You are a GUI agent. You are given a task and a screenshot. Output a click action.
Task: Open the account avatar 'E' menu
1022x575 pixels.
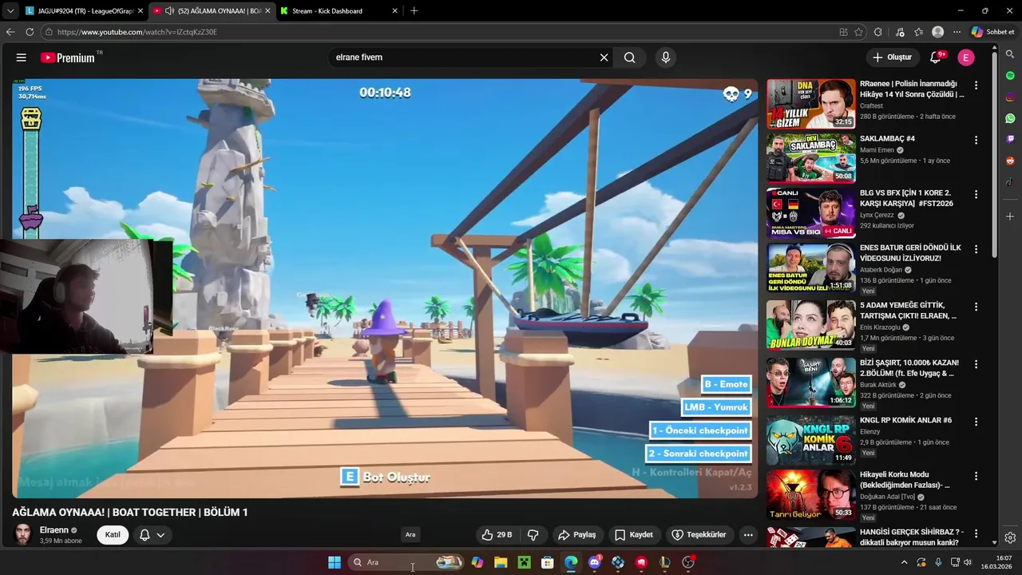point(965,57)
